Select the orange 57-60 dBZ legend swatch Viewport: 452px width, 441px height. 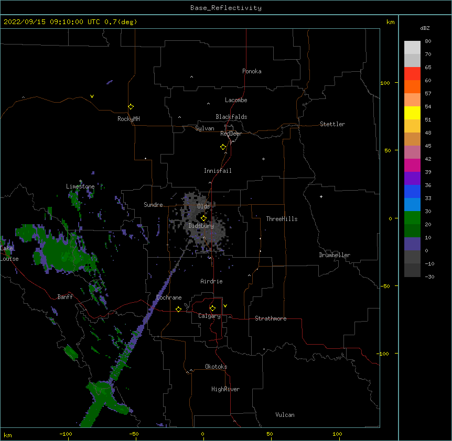coord(412,86)
